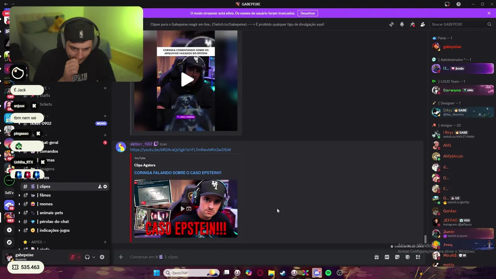Open Windows Start button
Viewport: 496px width, 279px height.
157,273
